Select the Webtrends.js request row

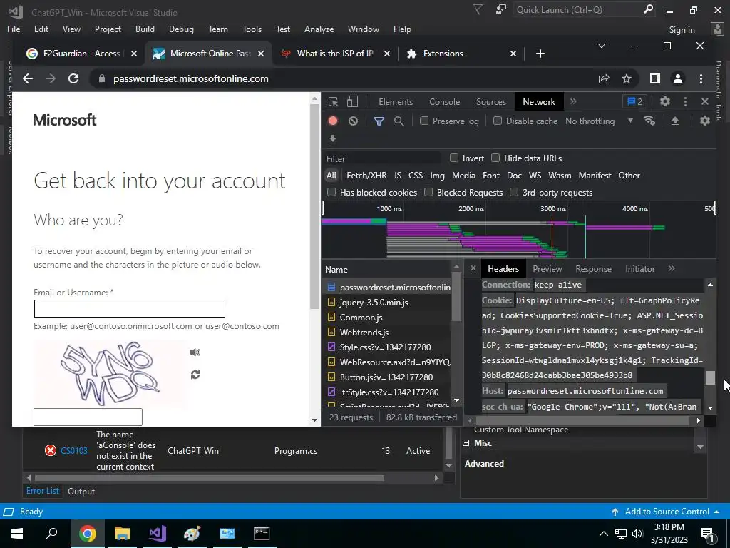(x=387, y=333)
